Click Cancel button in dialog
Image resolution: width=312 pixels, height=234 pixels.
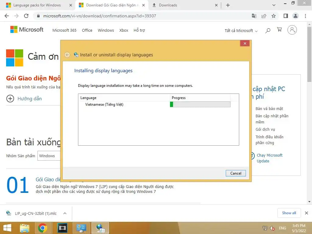(x=236, y=173)
